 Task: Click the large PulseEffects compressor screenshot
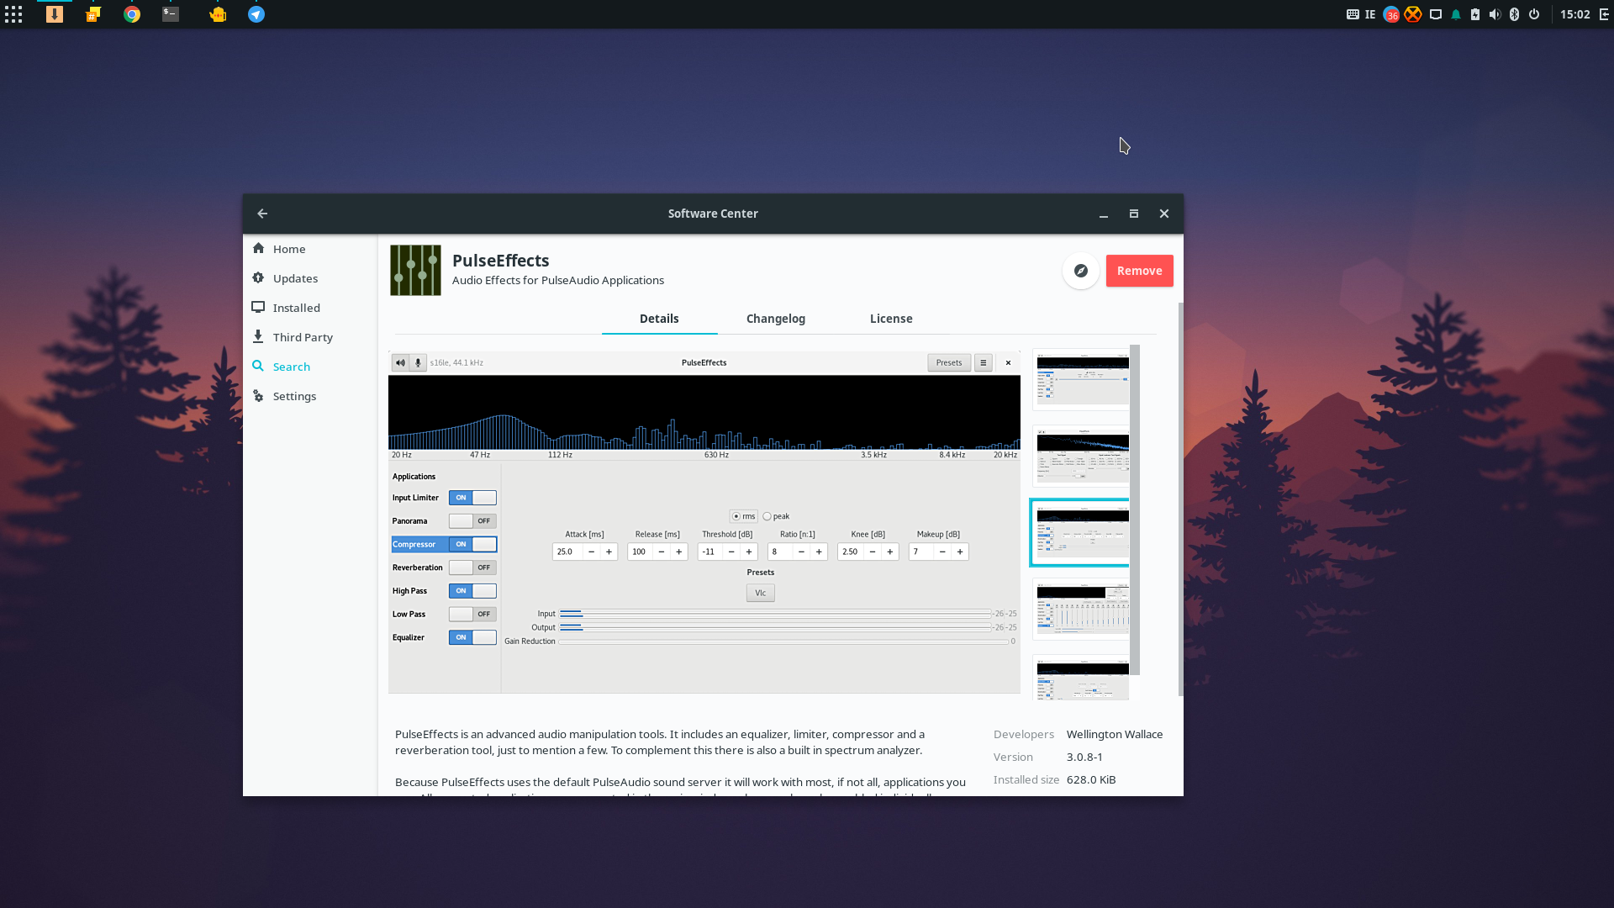pos(704,522)
